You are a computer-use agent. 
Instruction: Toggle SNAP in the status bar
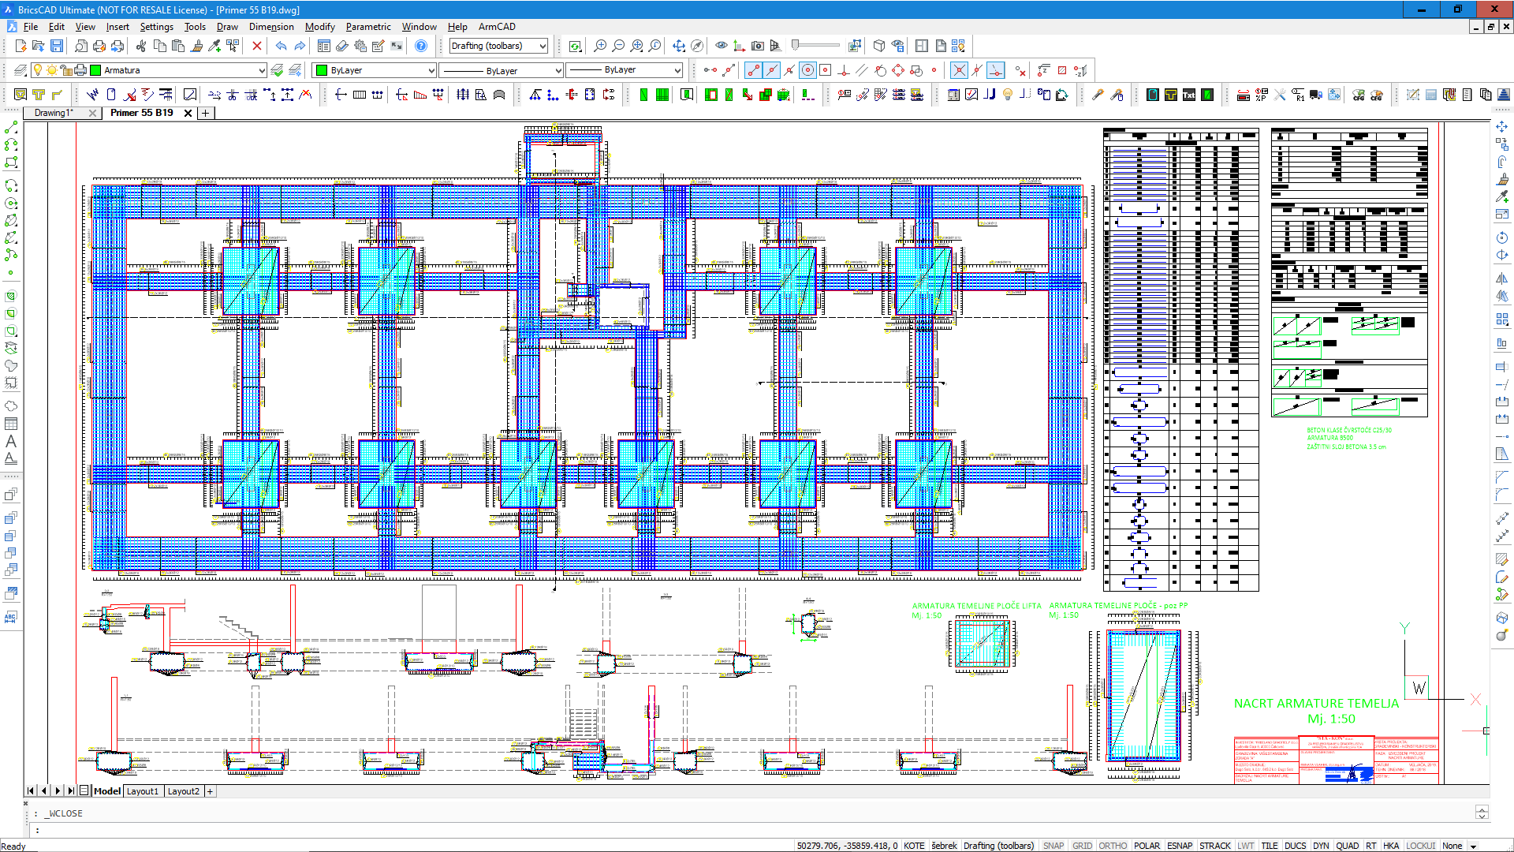[x=1053, y=846]
